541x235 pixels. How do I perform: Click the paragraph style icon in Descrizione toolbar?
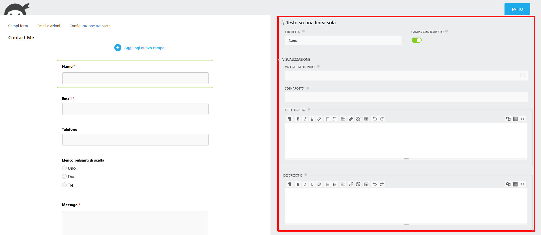coord(289,184)
